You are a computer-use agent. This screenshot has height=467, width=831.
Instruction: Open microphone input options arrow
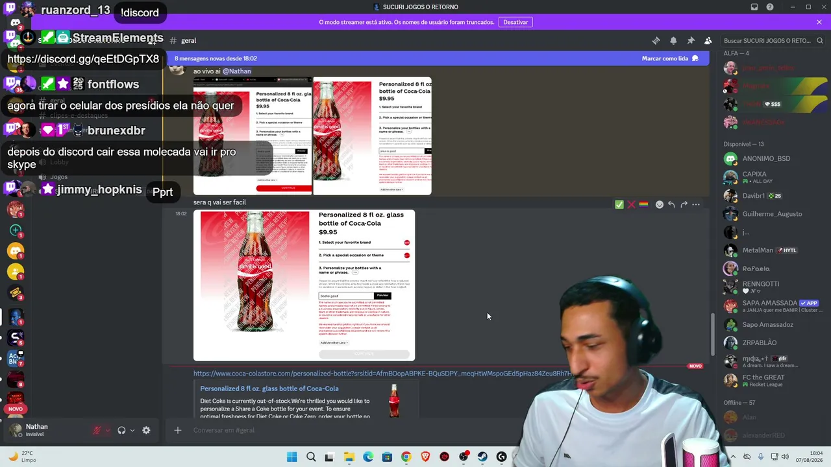pyautogui.click(x=108, y=430)
